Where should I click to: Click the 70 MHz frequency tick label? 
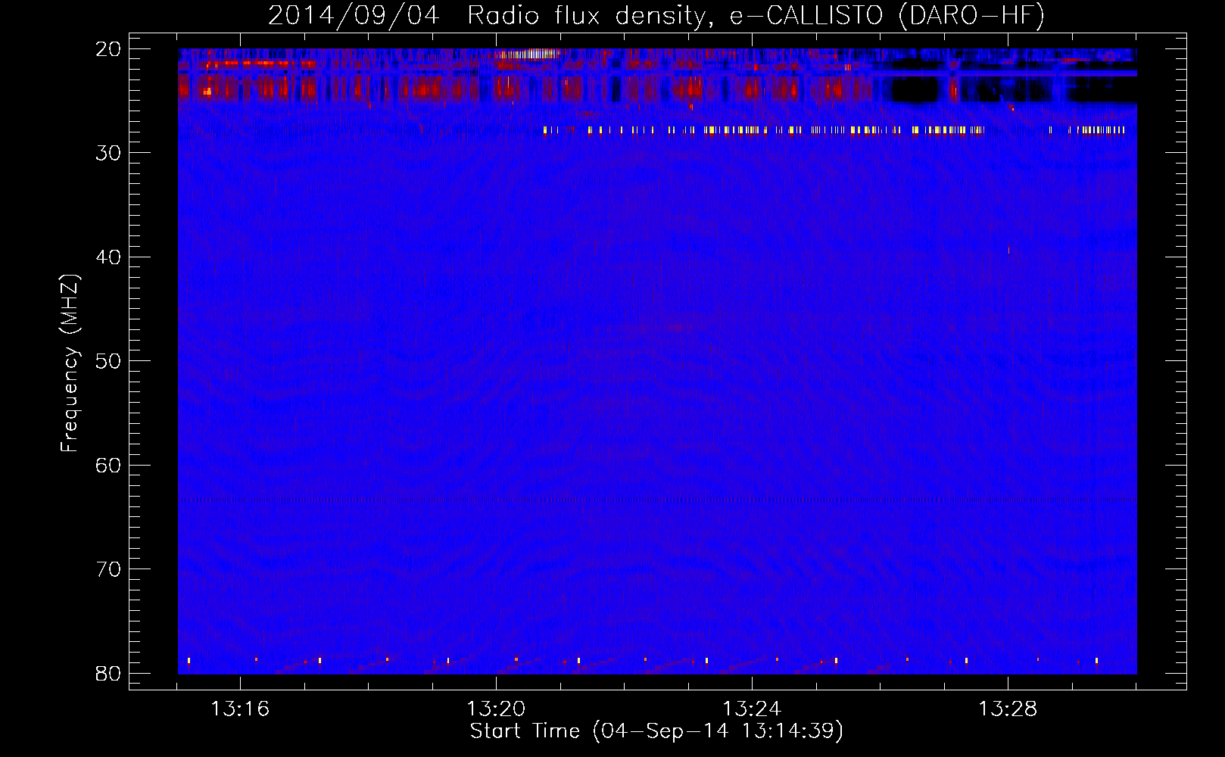[109, 569]
